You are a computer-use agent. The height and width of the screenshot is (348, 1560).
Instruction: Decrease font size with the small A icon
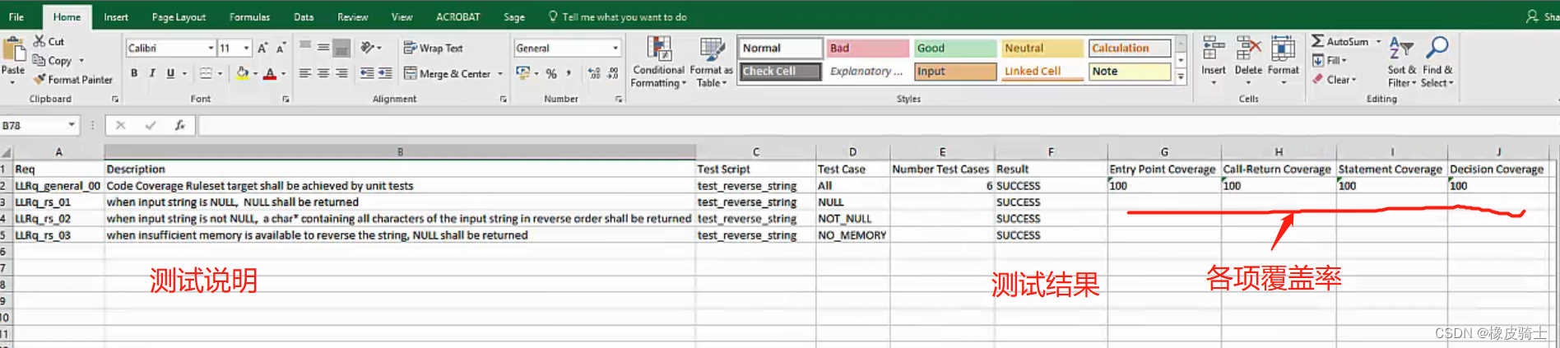[x=281, y=49]
